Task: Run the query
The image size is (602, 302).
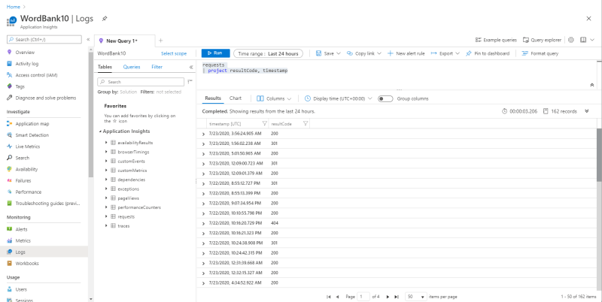Action: pyautogui.click(x=215, y=53)
